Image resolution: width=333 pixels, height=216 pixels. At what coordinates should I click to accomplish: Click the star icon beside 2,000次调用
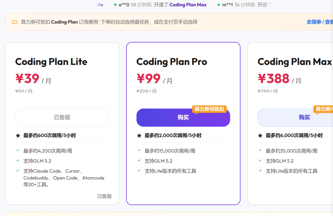[139, 136]
